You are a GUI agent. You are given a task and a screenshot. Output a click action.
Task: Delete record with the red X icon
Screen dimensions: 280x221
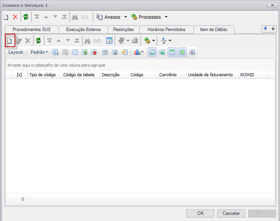pos(15,17)
